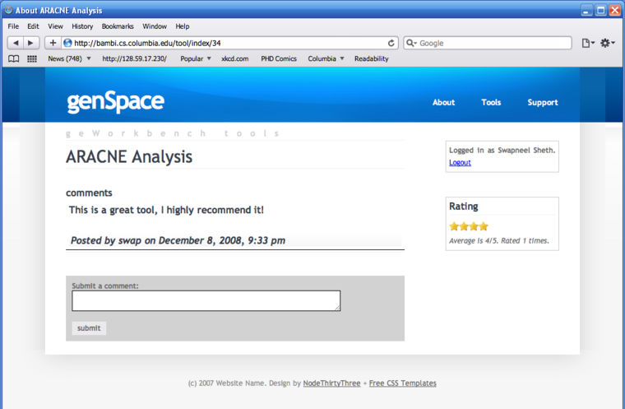Click the Logout link
The image size is (625, 409).
(460, 163)
